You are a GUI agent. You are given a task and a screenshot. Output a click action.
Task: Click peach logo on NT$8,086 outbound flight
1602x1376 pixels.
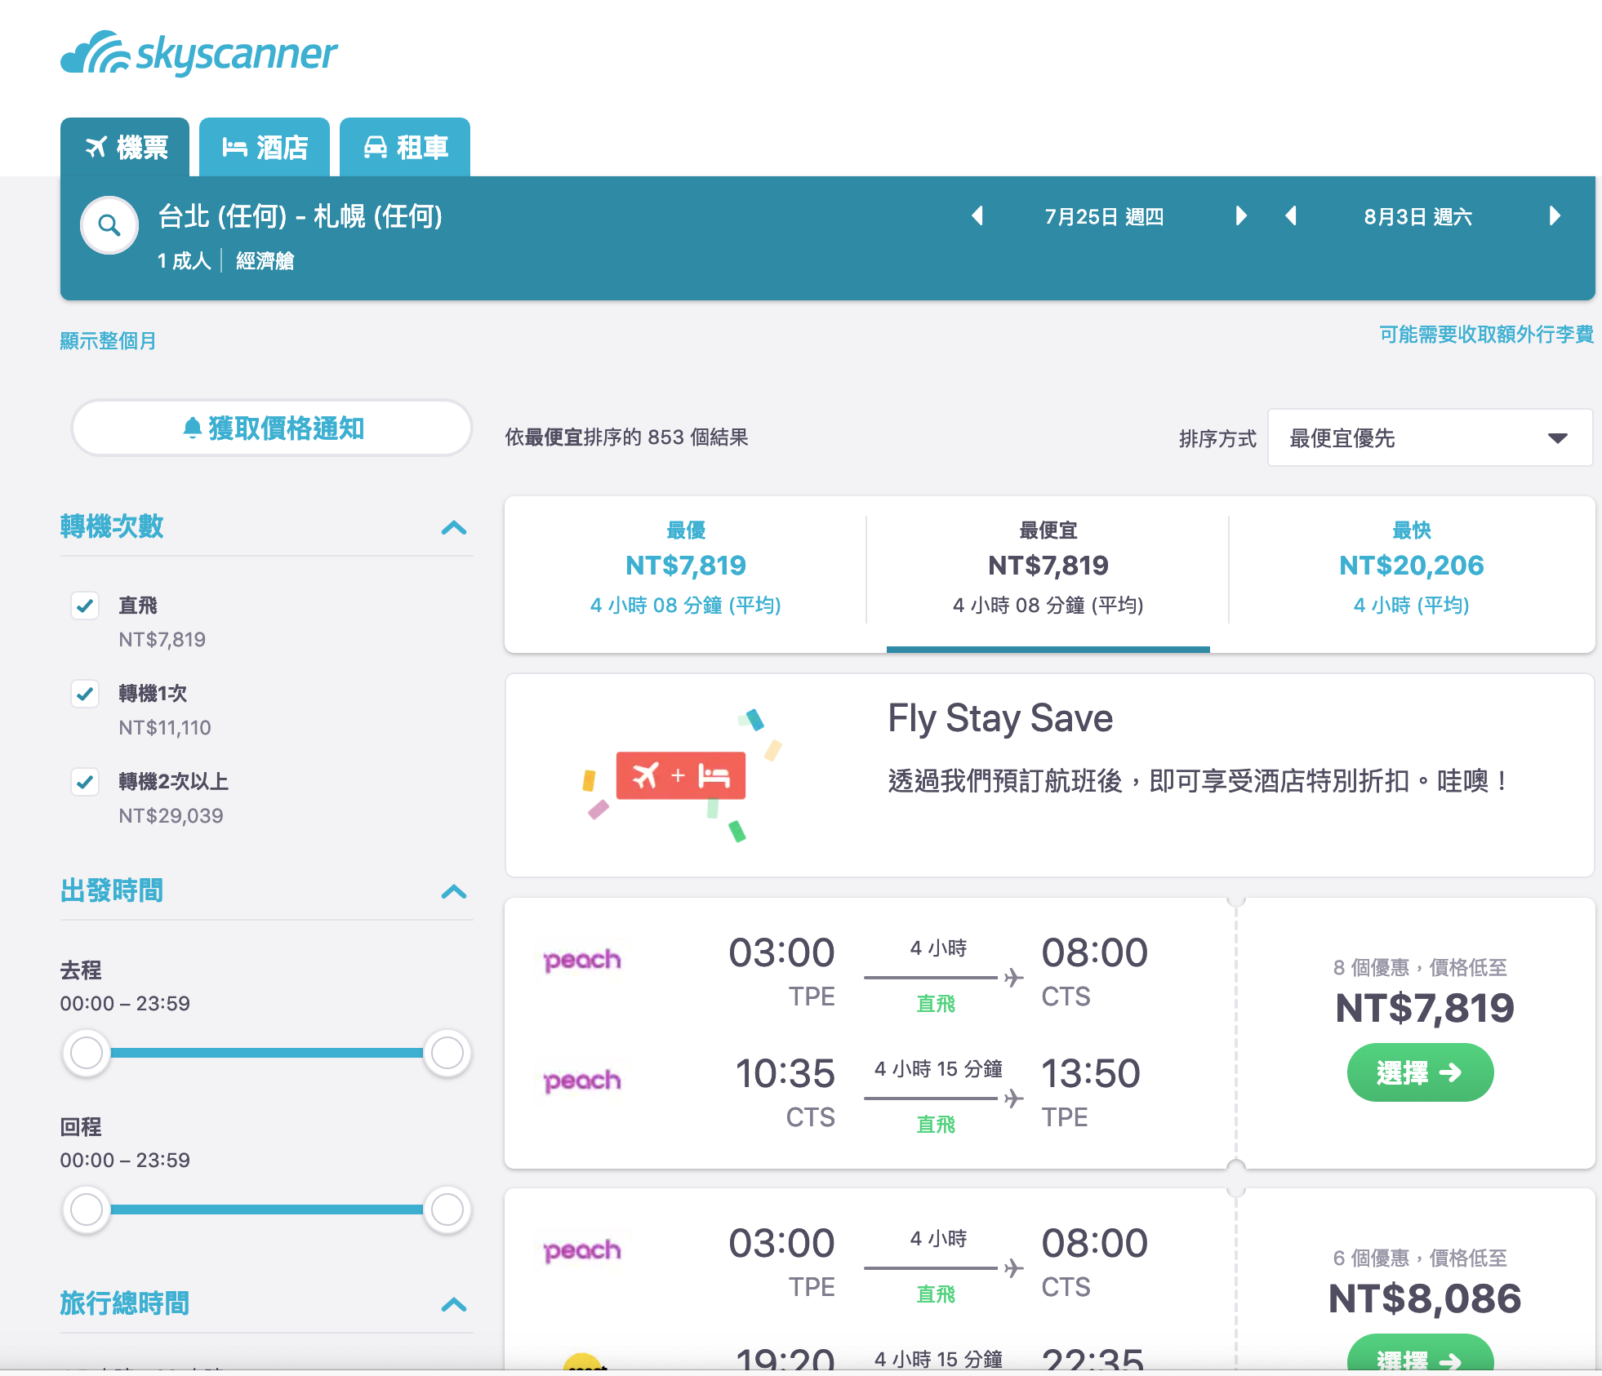point(582,1251)
